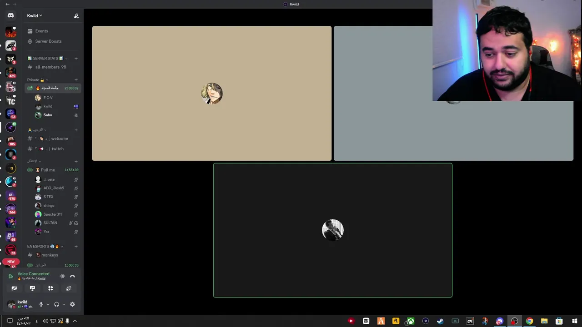
Task: Open Windows Start menu button
Action: tap(575, 321)
